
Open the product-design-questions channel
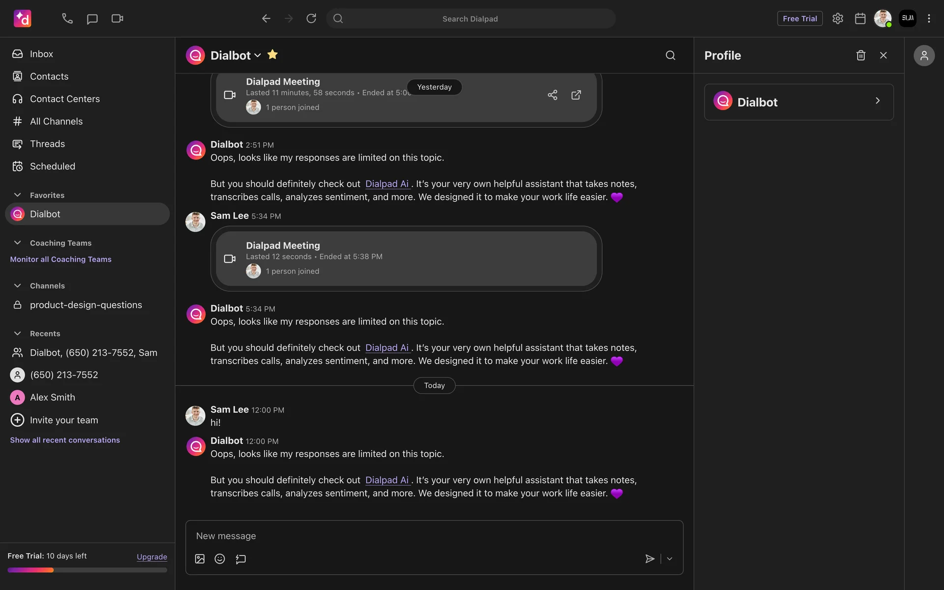point(86,305)
